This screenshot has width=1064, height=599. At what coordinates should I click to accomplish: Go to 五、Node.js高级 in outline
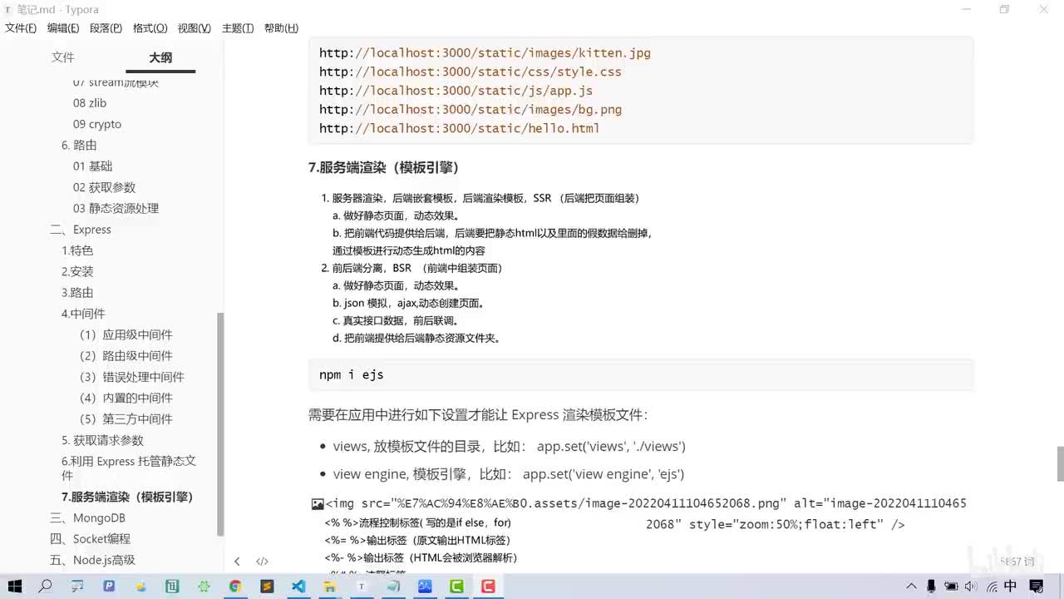click(x=92, y=560)
